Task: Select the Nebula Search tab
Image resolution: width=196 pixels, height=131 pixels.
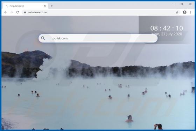Action: 25,6
